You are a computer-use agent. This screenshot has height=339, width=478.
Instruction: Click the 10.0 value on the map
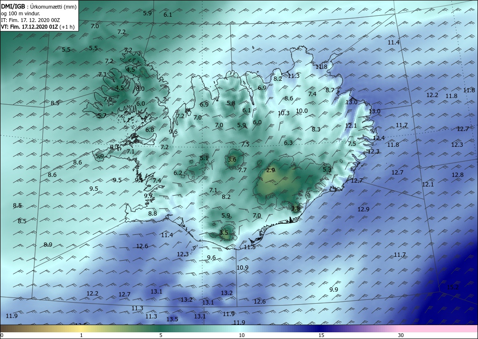point(302,110)
